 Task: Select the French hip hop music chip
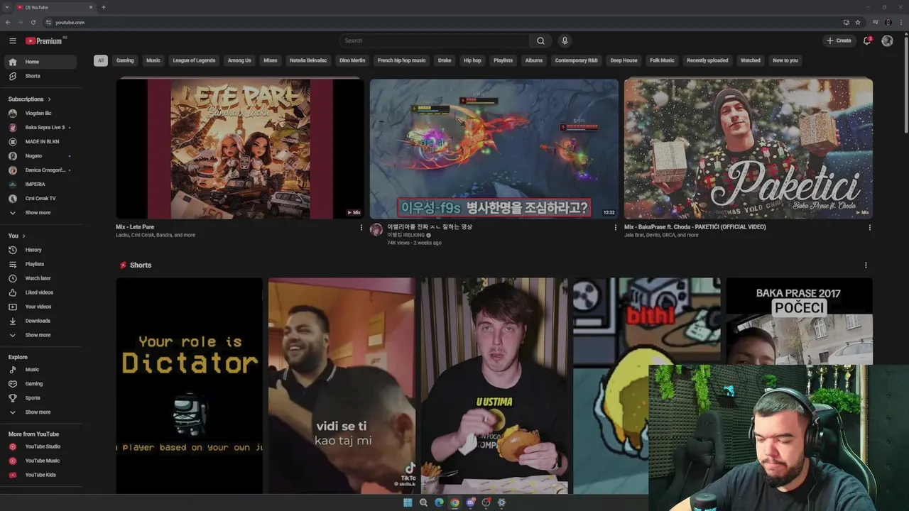402,60
